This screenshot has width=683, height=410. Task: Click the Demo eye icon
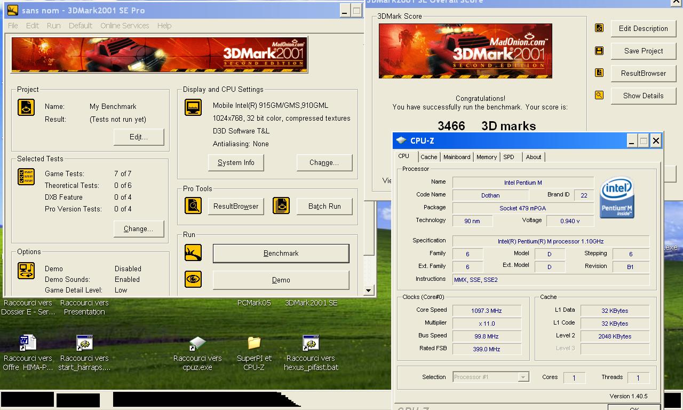[193, 279]
